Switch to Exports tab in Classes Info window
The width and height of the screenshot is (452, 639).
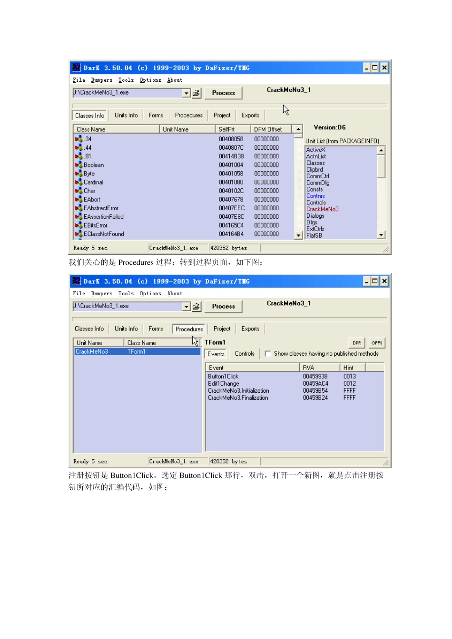pos(250,116)
